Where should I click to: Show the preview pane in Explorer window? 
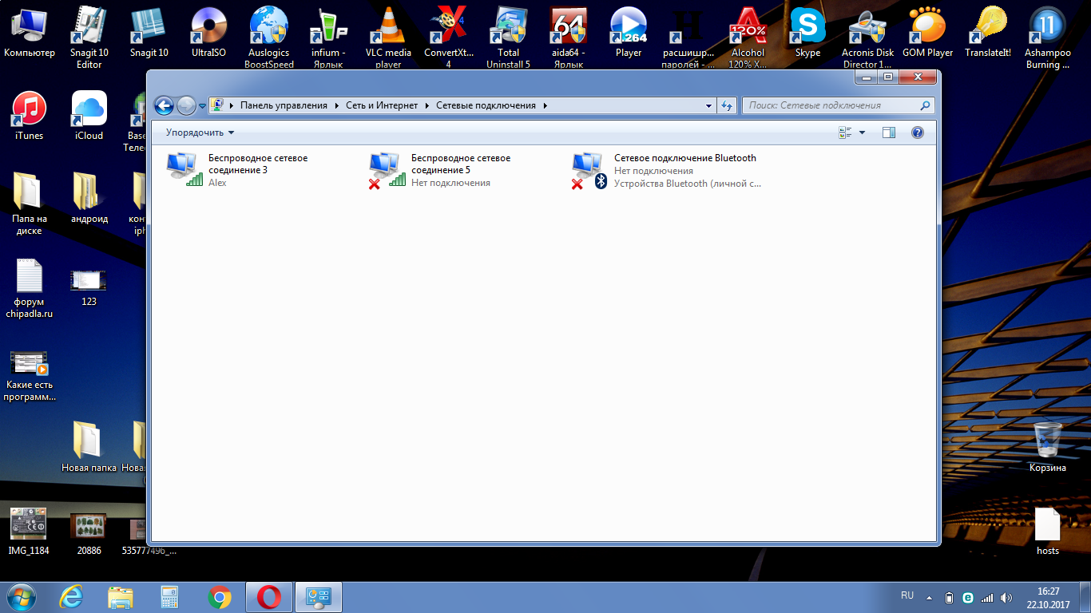[889, 132]
